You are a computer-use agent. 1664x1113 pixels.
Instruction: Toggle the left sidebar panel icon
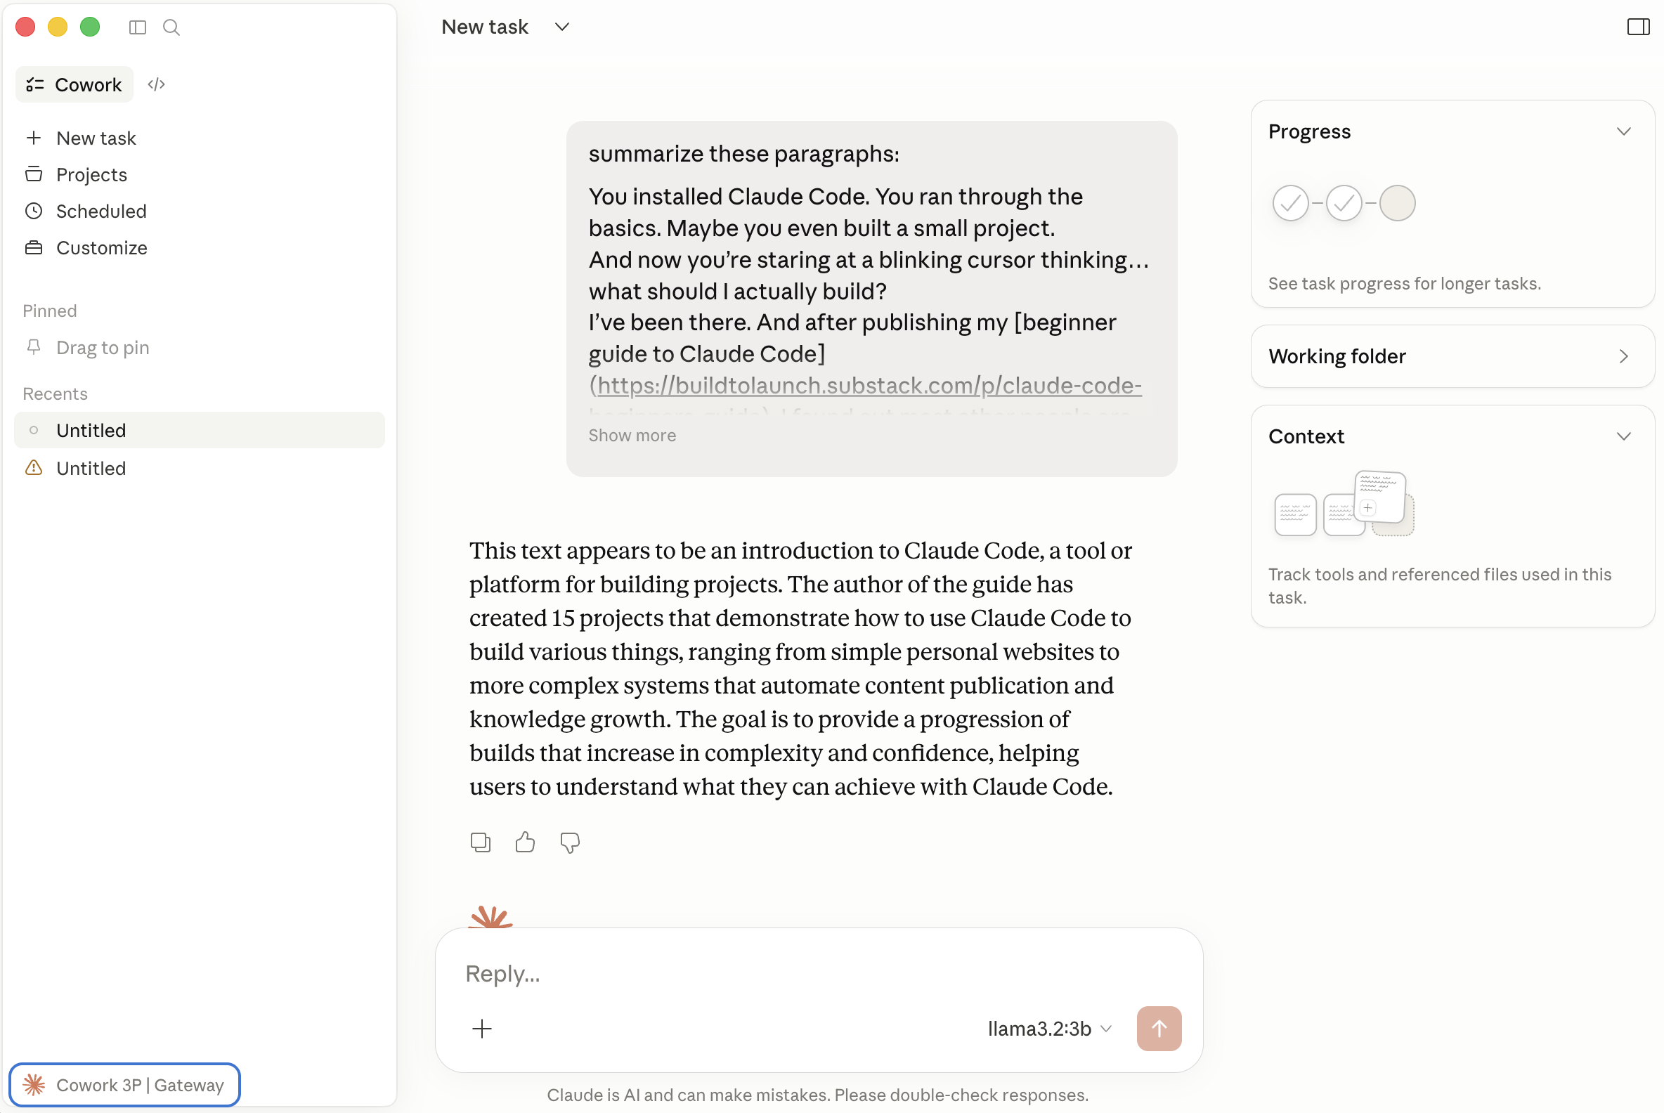[x=138, y=27]
